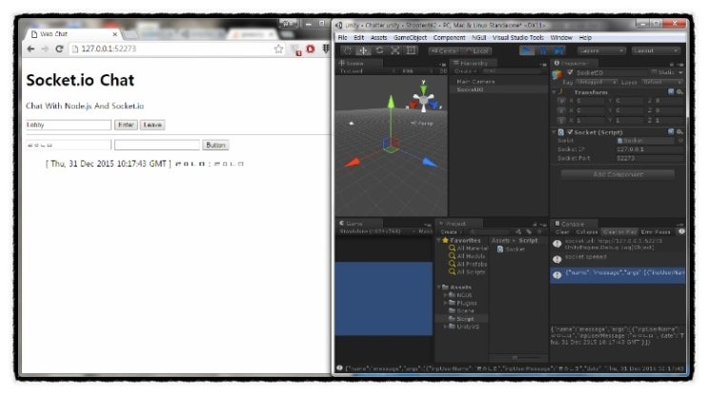Click the Socket script object picker circle

pyautogui.click(x=680, y=141)
